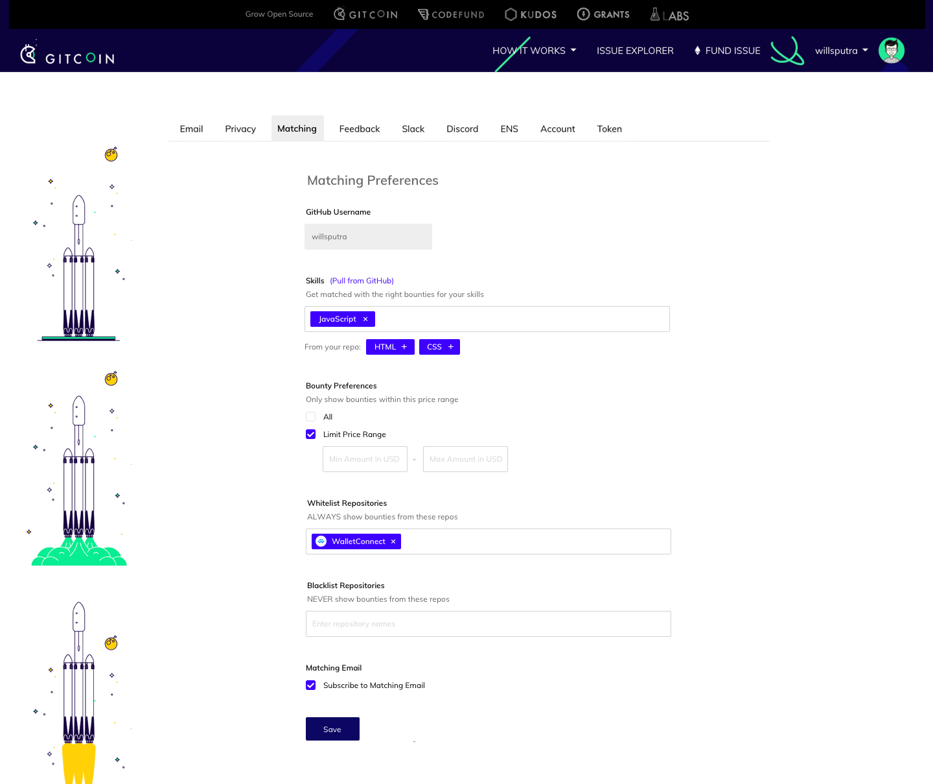Go to Issue Explorer
933x784 pixels.
(x=635, y=51)
